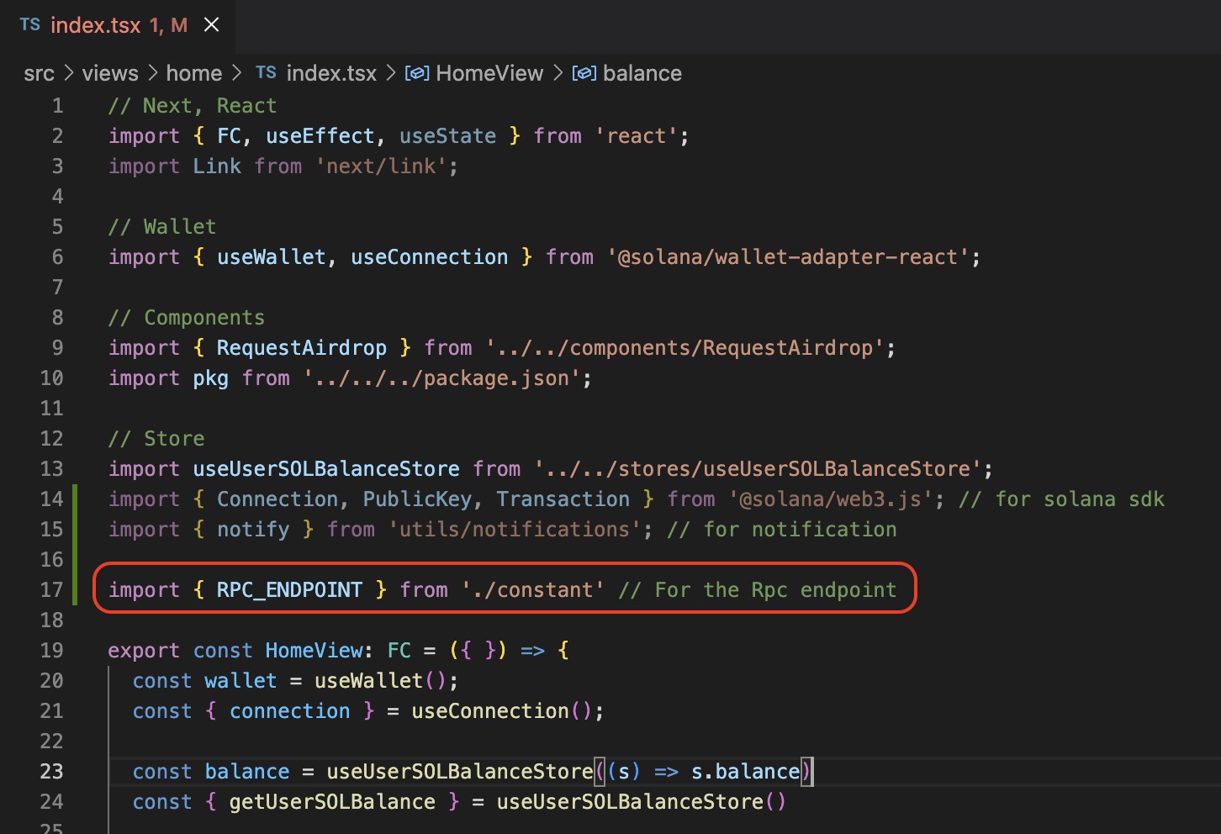The width and height of the screenshot is (1221, 834).
Task: Click the './constant' import path string
Action: (533, 589)
